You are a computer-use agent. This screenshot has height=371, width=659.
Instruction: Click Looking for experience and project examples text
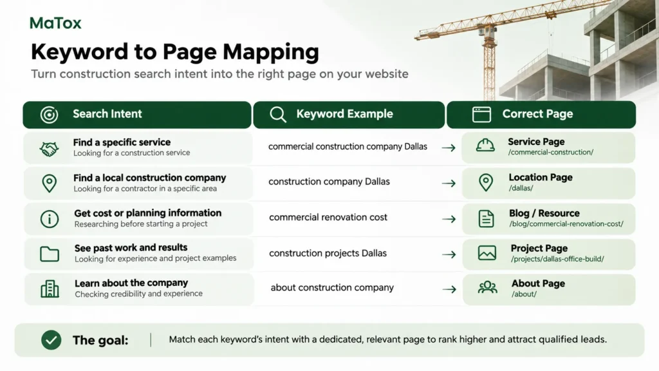[156, 258]
